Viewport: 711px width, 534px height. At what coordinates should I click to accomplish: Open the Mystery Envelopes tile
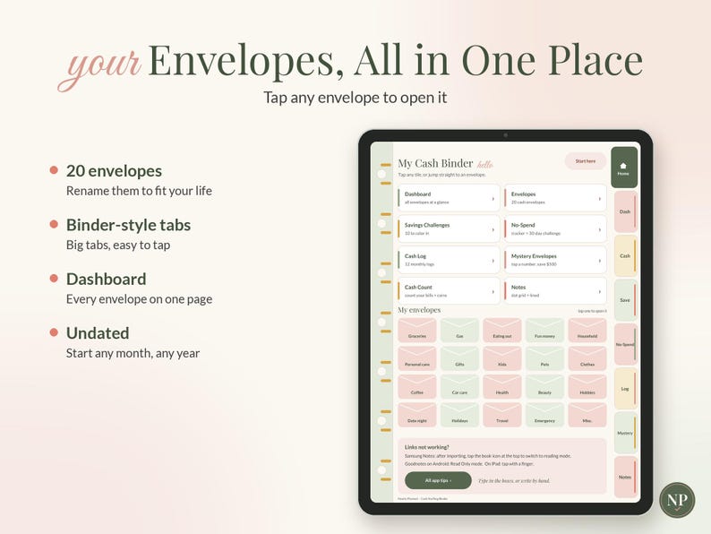(555, 260)
